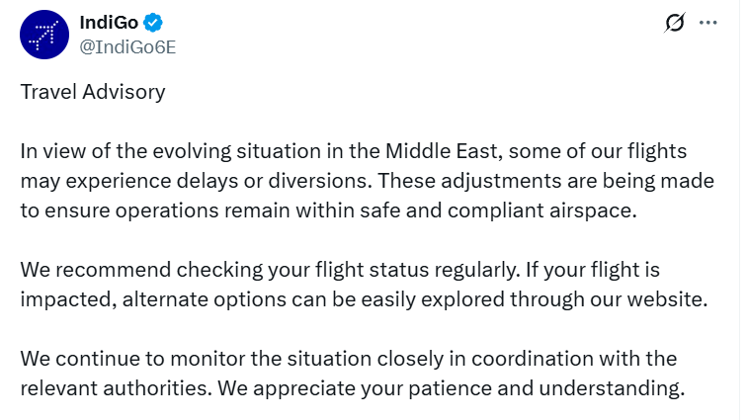Click the "Travel Advisory" heading text
Viewport: 749px width, 420px height.
click(93, 93)
